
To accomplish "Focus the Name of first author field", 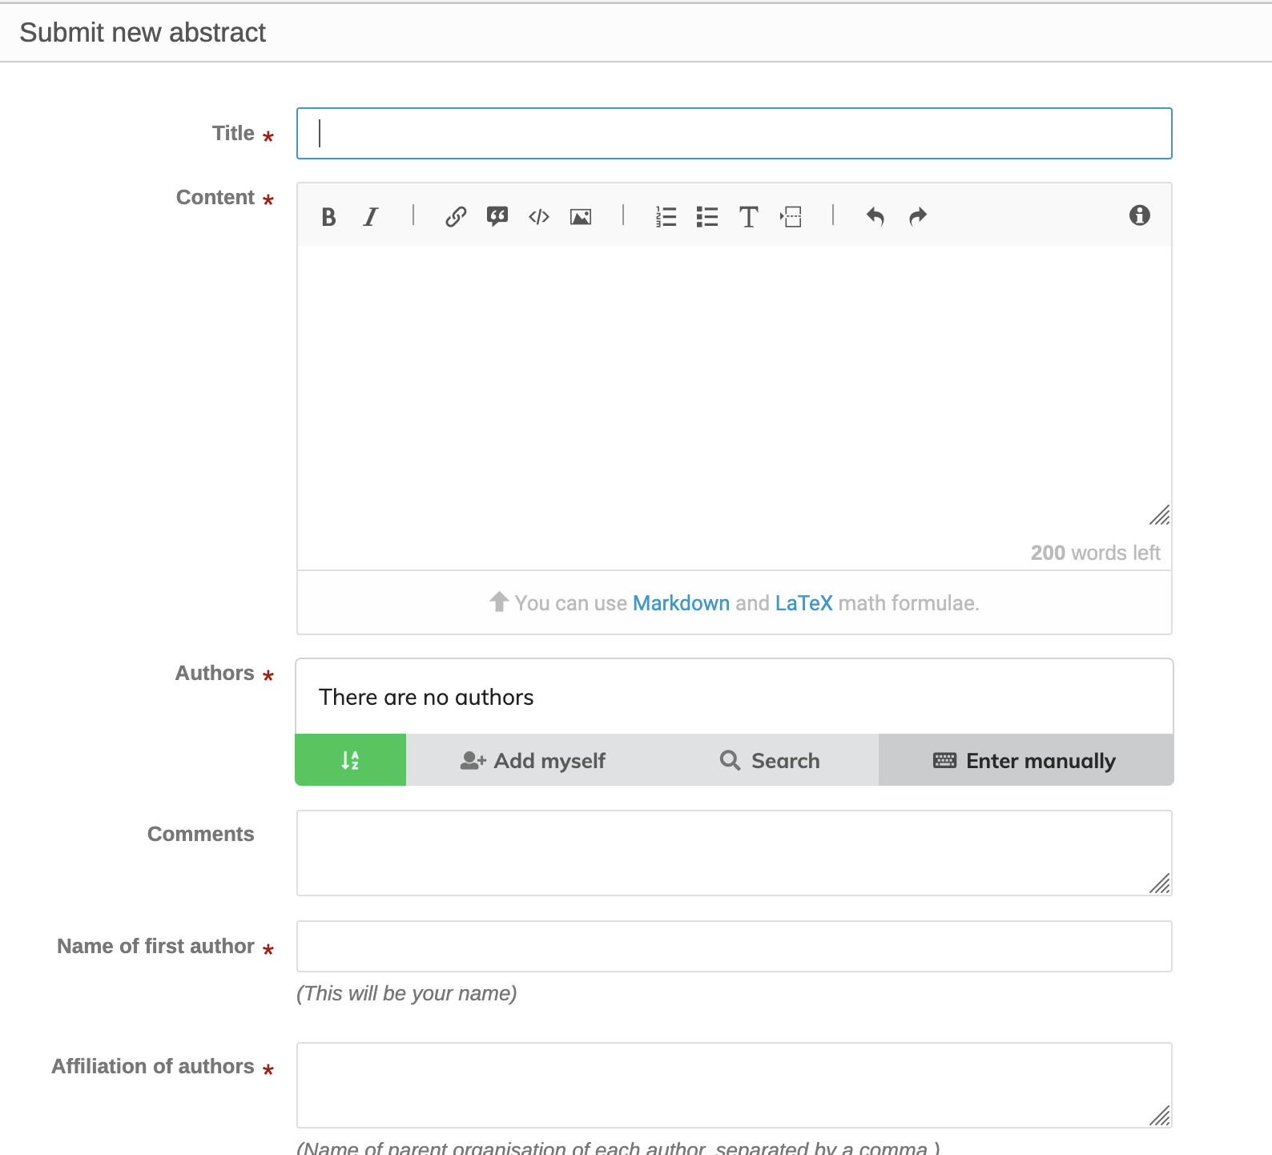I will (x=734, y=947).
